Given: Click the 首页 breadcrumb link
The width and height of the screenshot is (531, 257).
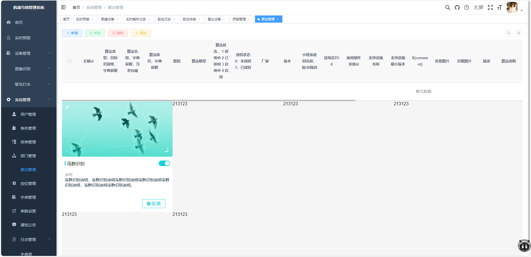Looking at the screenshot, I should pos(76,7).
